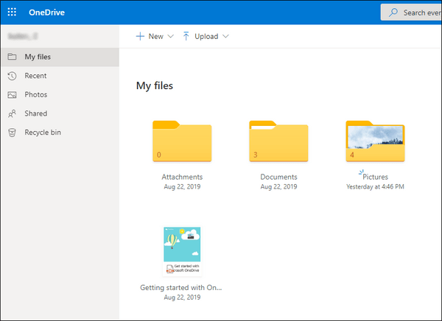Expand the Upload dropdown chevron
Screen dimensions: 442x321
point(225,36)
